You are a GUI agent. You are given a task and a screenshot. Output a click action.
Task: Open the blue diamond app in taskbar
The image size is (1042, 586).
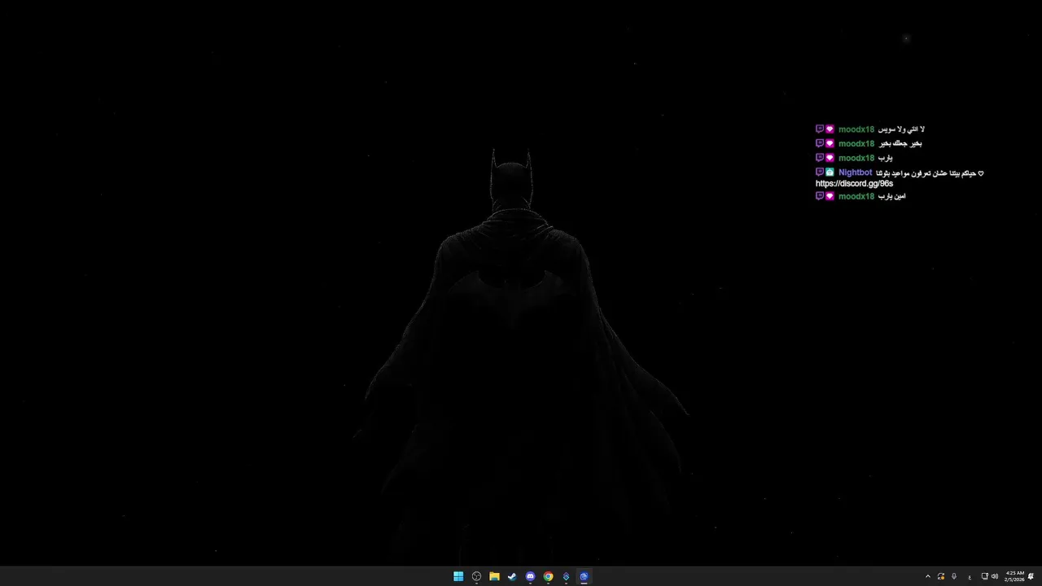[566, 576]
